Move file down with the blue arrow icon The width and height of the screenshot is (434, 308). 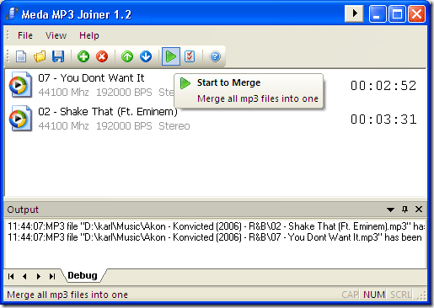pyautogui.click(x=146, y=56)
